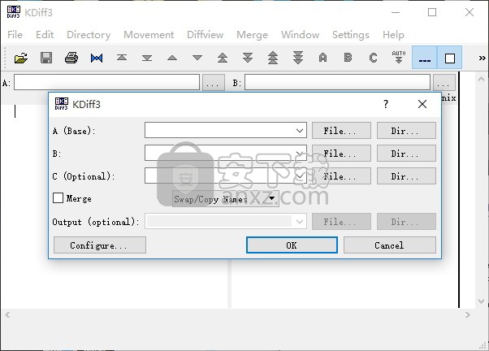Go to previous unsolved conflict triple up arrow

[273, 58]
